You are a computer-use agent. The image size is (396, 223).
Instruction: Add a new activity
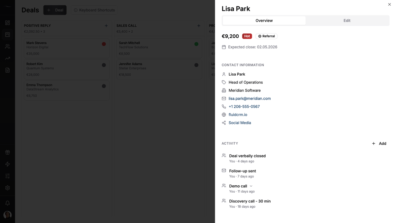point(379,143)
